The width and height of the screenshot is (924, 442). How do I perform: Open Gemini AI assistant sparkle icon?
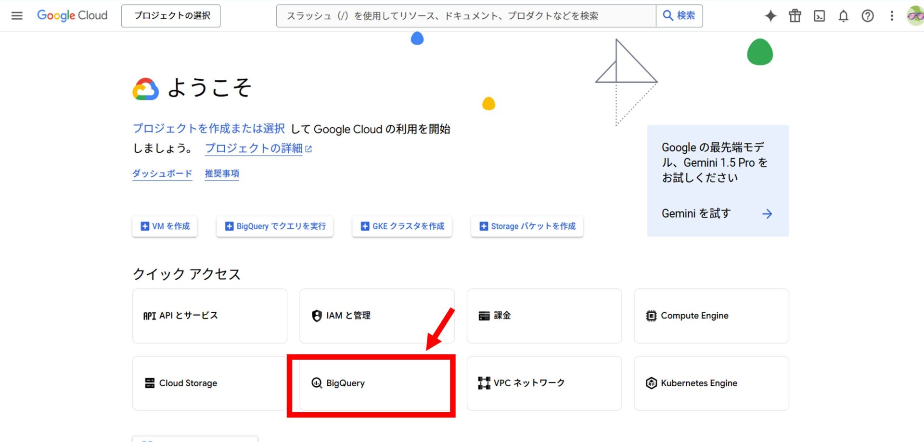click(770, 16)
